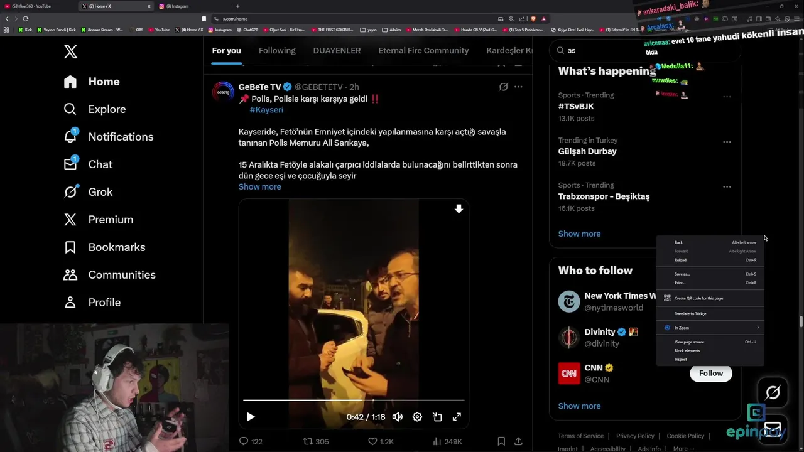The width and height of the screenshot is (804, 452).
Task: Select Translate to Türkçe
Action: click(710, 314)
